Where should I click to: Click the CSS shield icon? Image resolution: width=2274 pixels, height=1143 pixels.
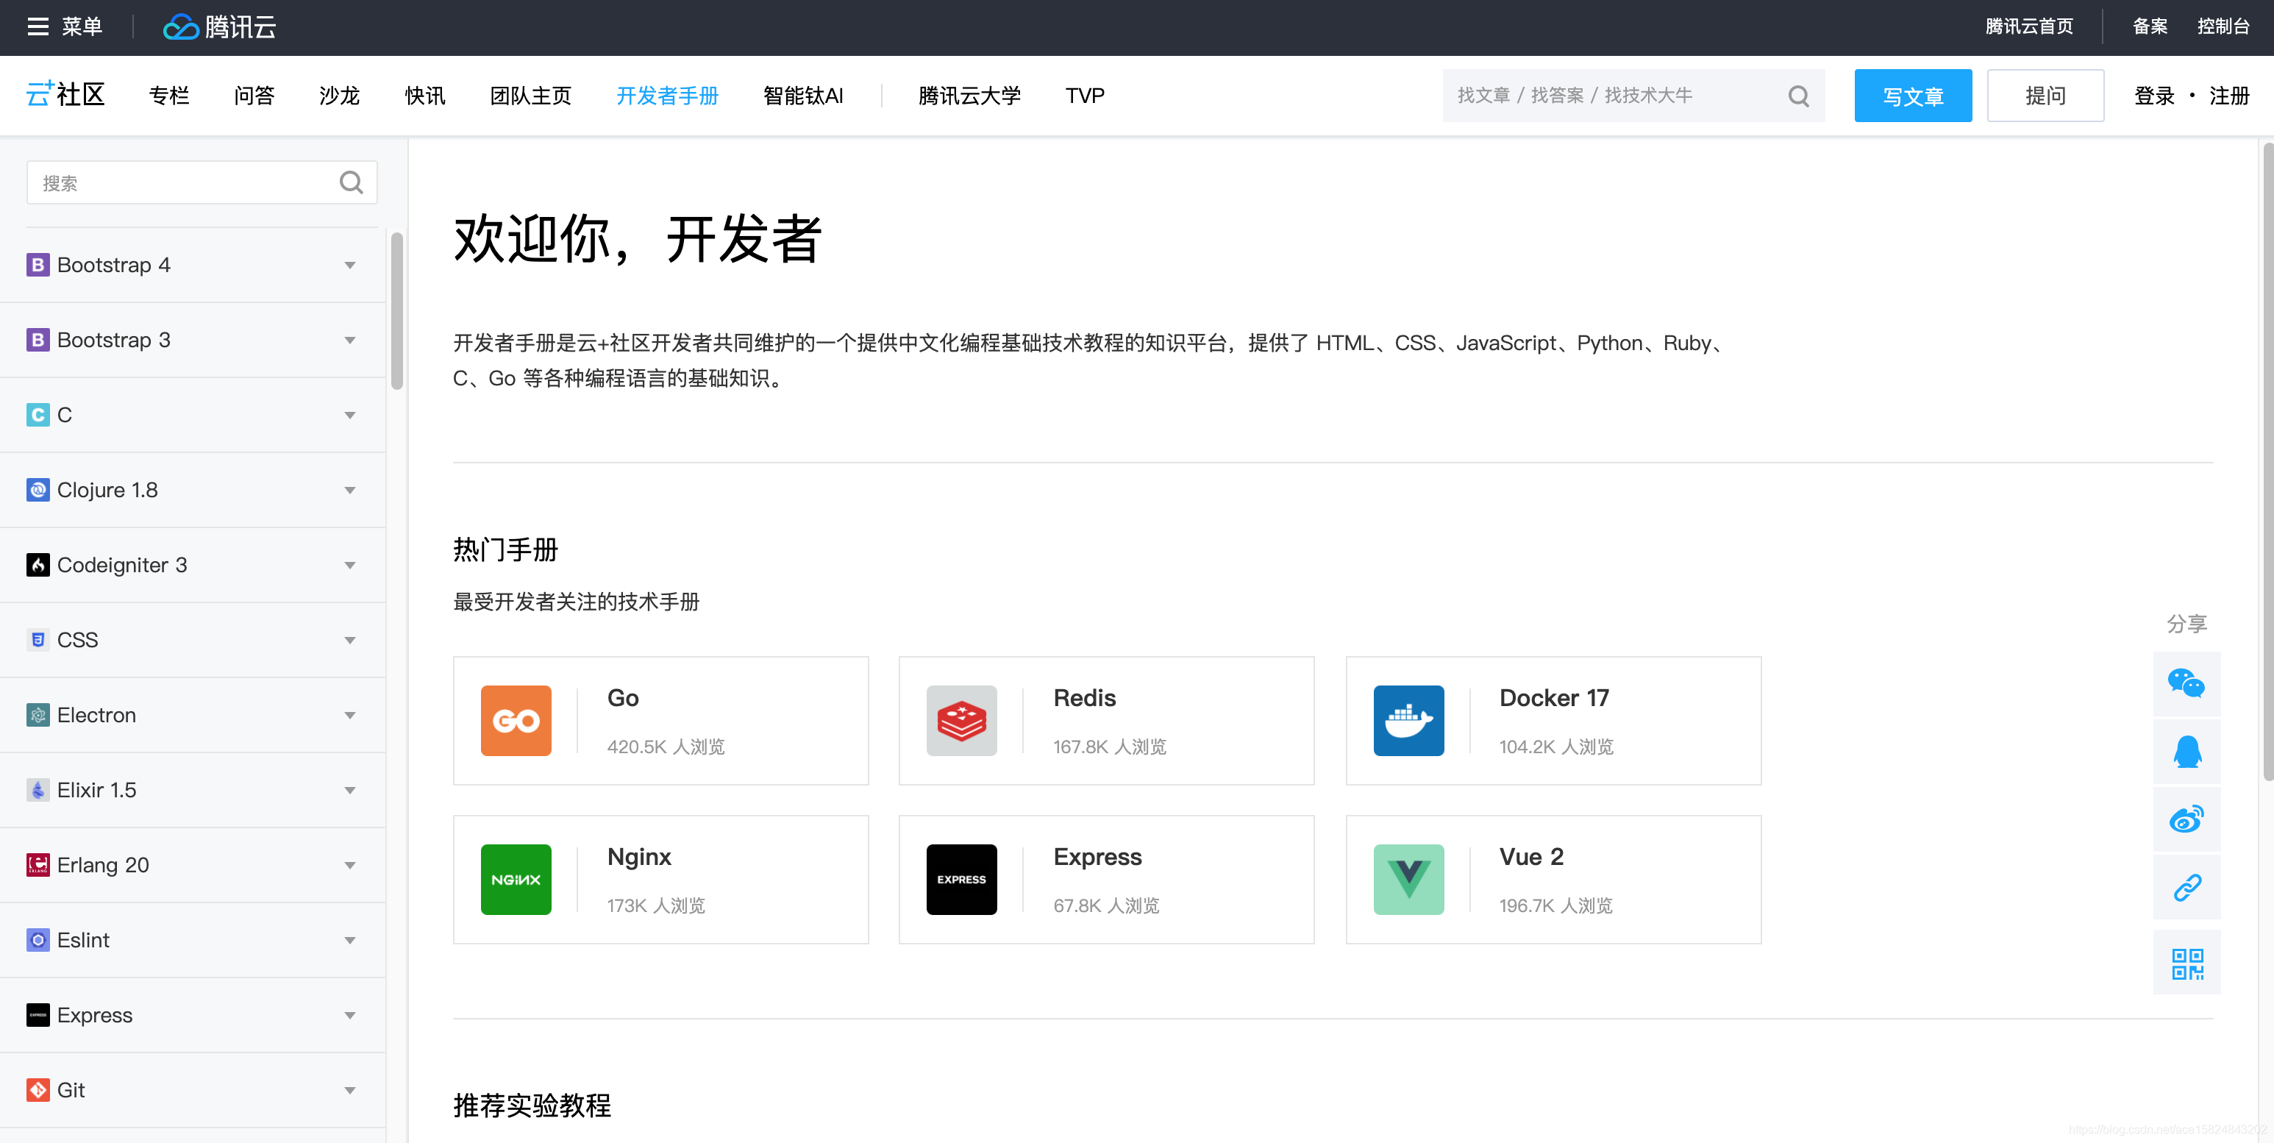click(x=38, y=640)
